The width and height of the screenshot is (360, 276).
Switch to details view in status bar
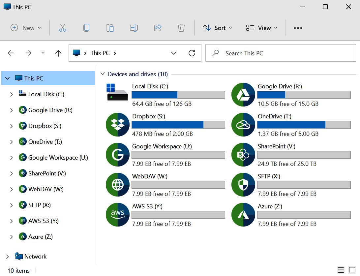coord(341,270)
